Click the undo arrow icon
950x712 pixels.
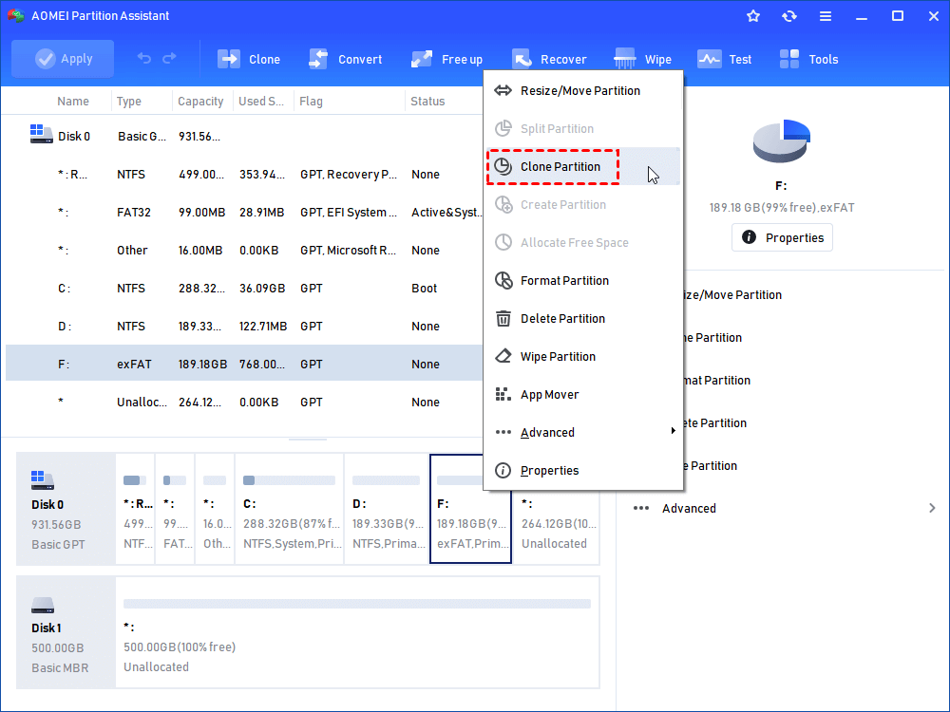pyautogui.click(x=144, y=58)
